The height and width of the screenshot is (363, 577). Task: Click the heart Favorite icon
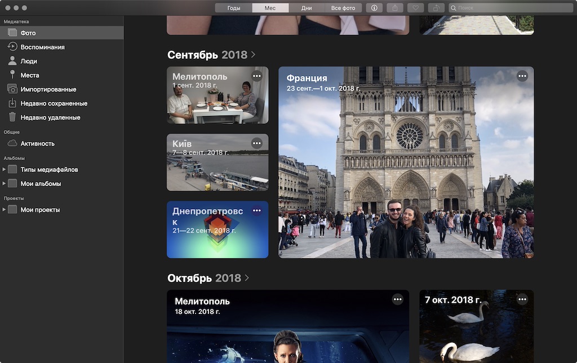[415, 8]
